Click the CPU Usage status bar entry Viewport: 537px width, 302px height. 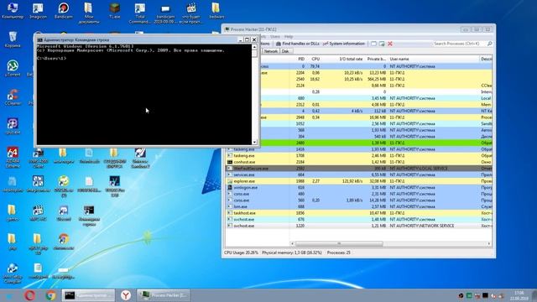241,253
